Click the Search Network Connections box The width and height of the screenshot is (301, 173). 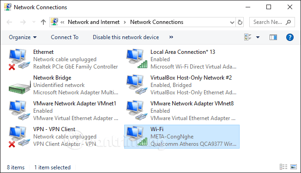[272, 22]
